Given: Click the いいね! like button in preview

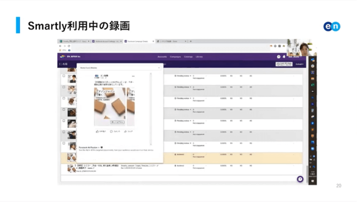Looking at the screenshot, I should pyautogui.click(x=101, y=132).
